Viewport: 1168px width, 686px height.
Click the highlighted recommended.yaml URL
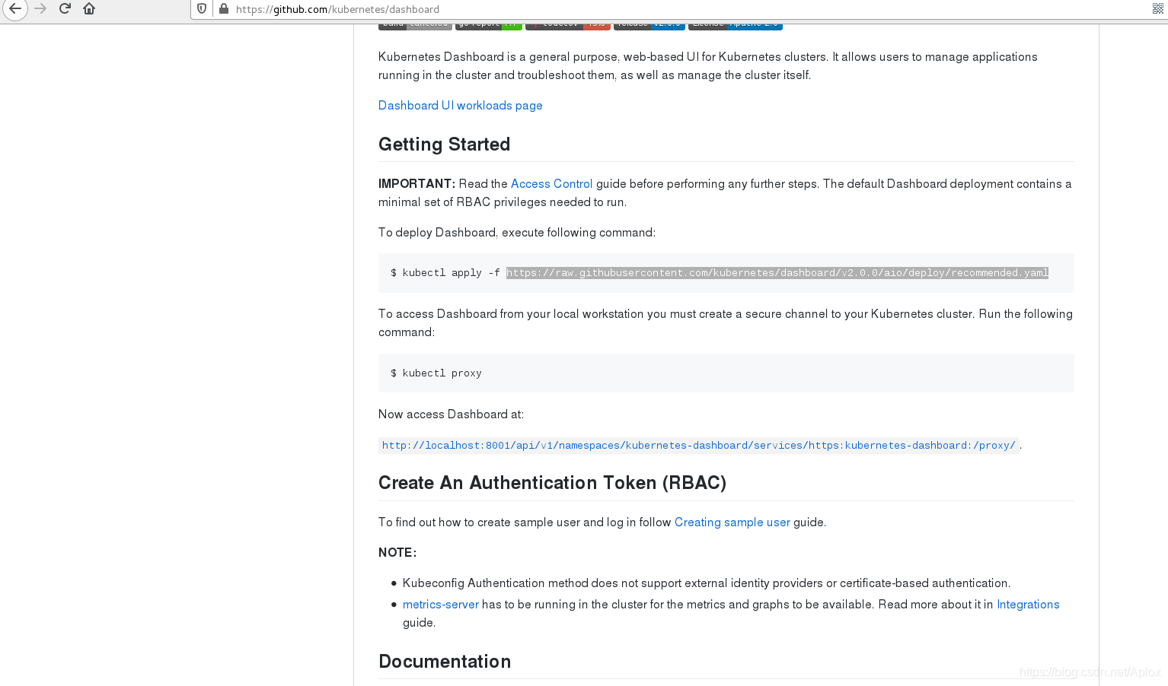[x=777, y=273]
